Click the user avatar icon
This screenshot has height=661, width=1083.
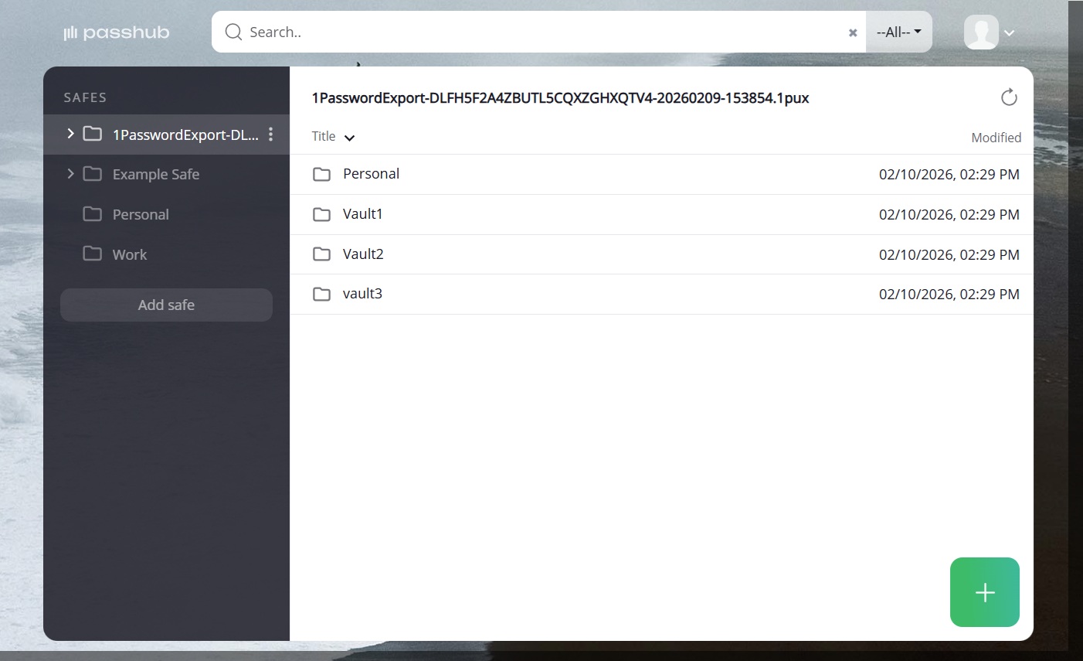pos(981,32)
